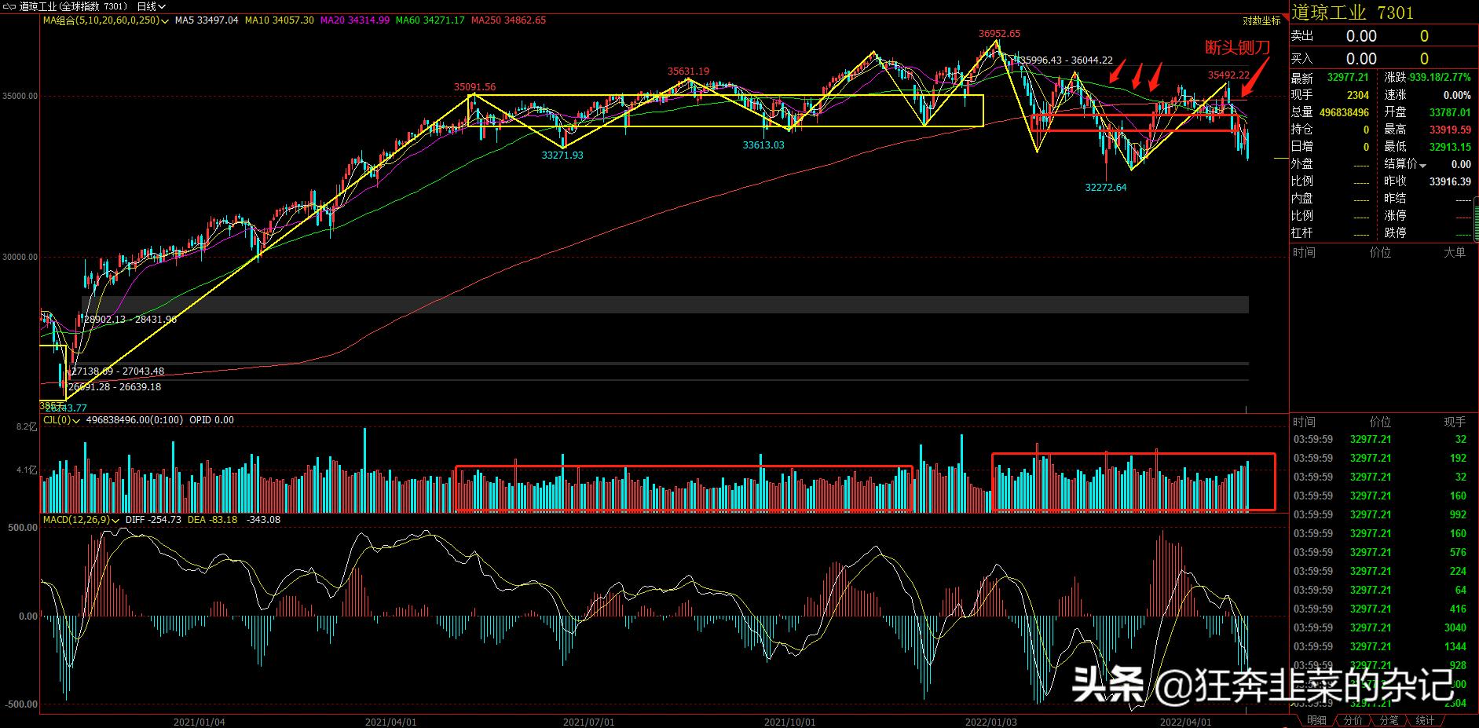Viewport: 1479px width, 728px height.
Task: Click the 36952.65 peak price label
Action: tap(999, 34)
